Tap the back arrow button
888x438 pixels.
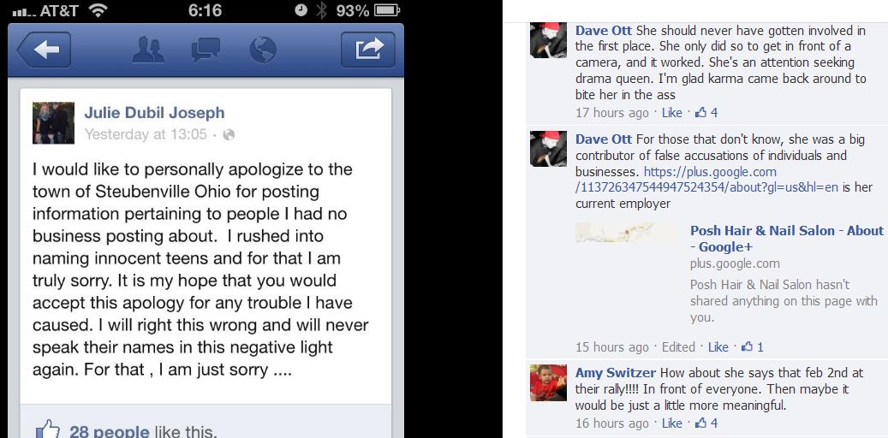45,50
